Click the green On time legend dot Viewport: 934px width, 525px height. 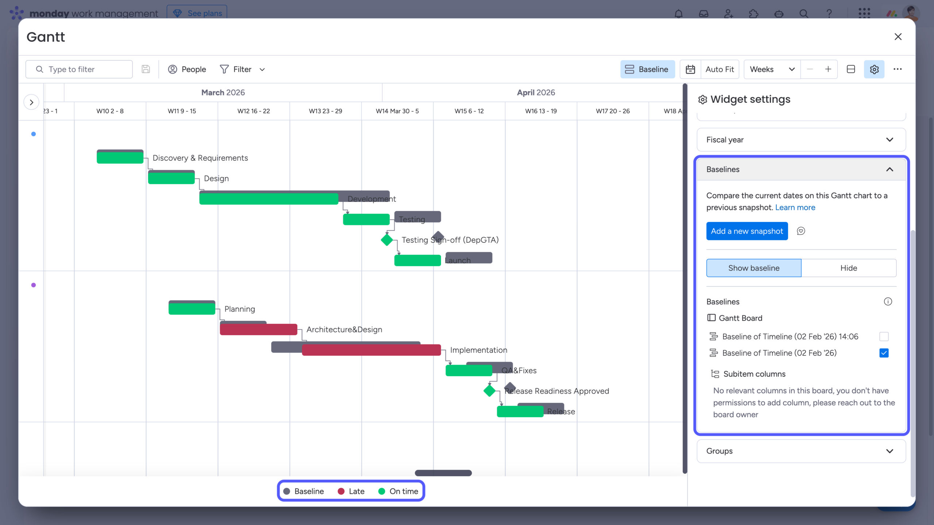(x=382, y=491)
